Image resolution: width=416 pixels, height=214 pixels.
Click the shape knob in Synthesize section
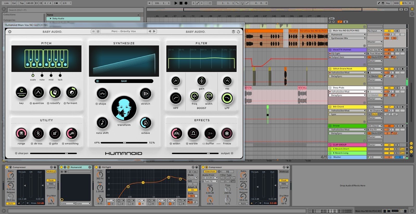(102, 94)
